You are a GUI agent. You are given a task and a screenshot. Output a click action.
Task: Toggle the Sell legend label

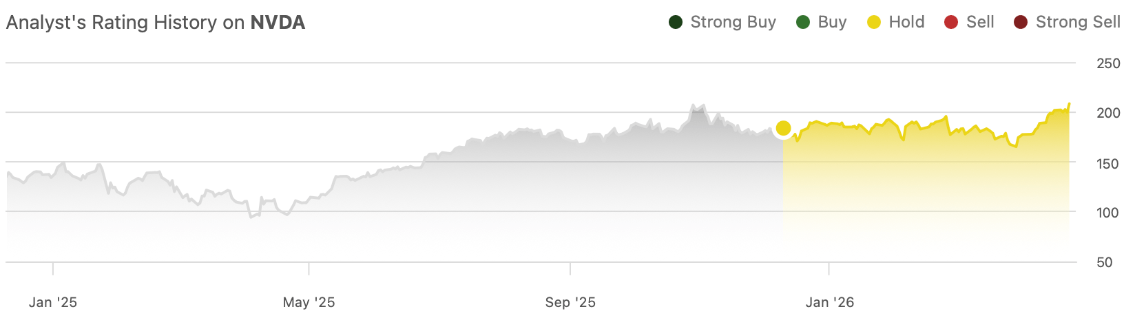click(980, 23)
